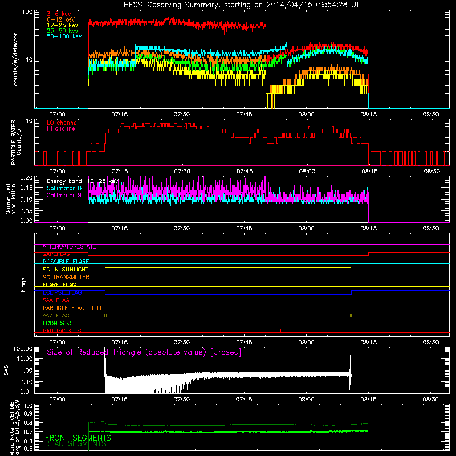
Task: Click the vertical Flags axis label
Action: [x=23, y=284]
